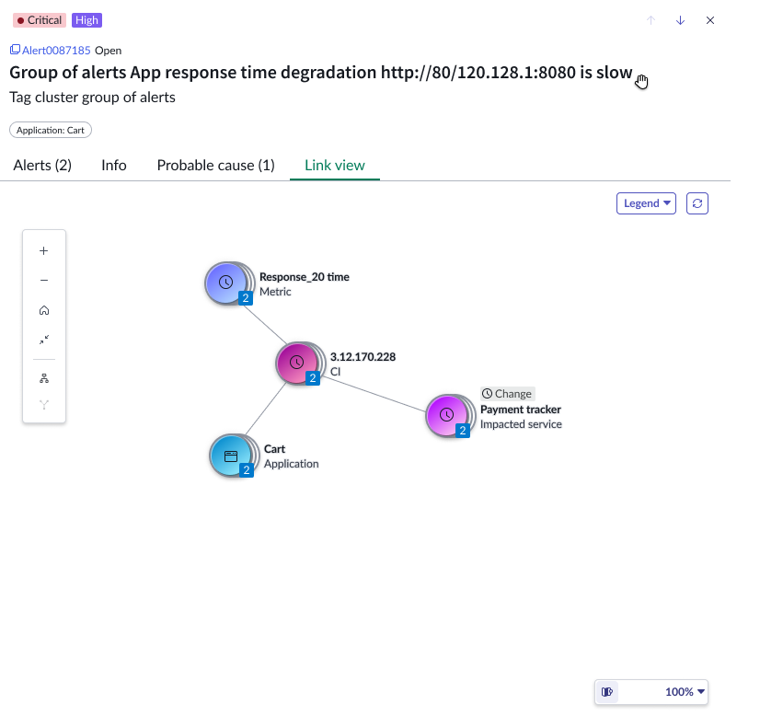
Task: Click the Cart node label text
Action: point(274,449)
